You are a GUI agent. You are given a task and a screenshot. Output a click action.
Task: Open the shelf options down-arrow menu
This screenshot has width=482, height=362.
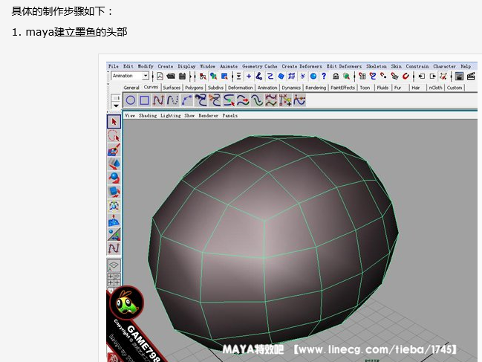click(x=116, y=106)
